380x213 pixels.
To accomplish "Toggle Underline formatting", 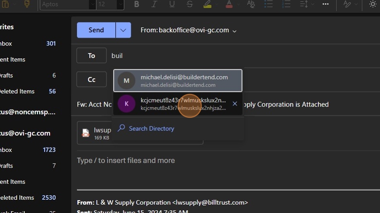I will (172, 4).
